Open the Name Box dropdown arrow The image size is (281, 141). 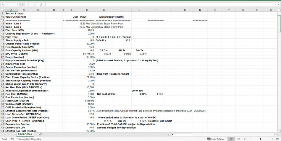pyautogui.click(x=18, y=4)
